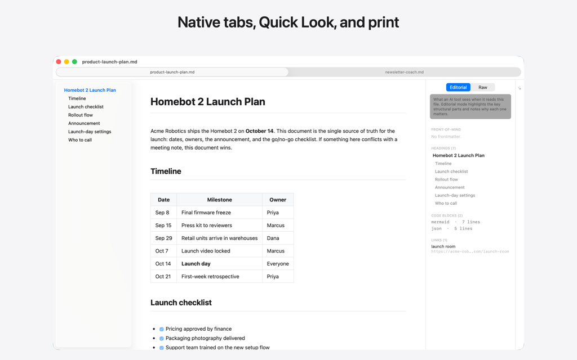This screenshot has height=360, width=577.
Task: Click the HEADINGS (7) section label
Action: [x=443, y=148]
